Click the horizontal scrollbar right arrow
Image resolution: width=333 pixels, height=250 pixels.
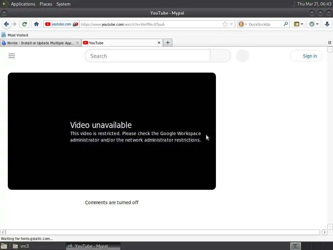[x=325, y=232]
